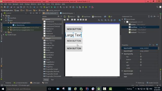
Task: Click the Synchronize refresh toolbar icon
Action: click(x=8, y=7)
